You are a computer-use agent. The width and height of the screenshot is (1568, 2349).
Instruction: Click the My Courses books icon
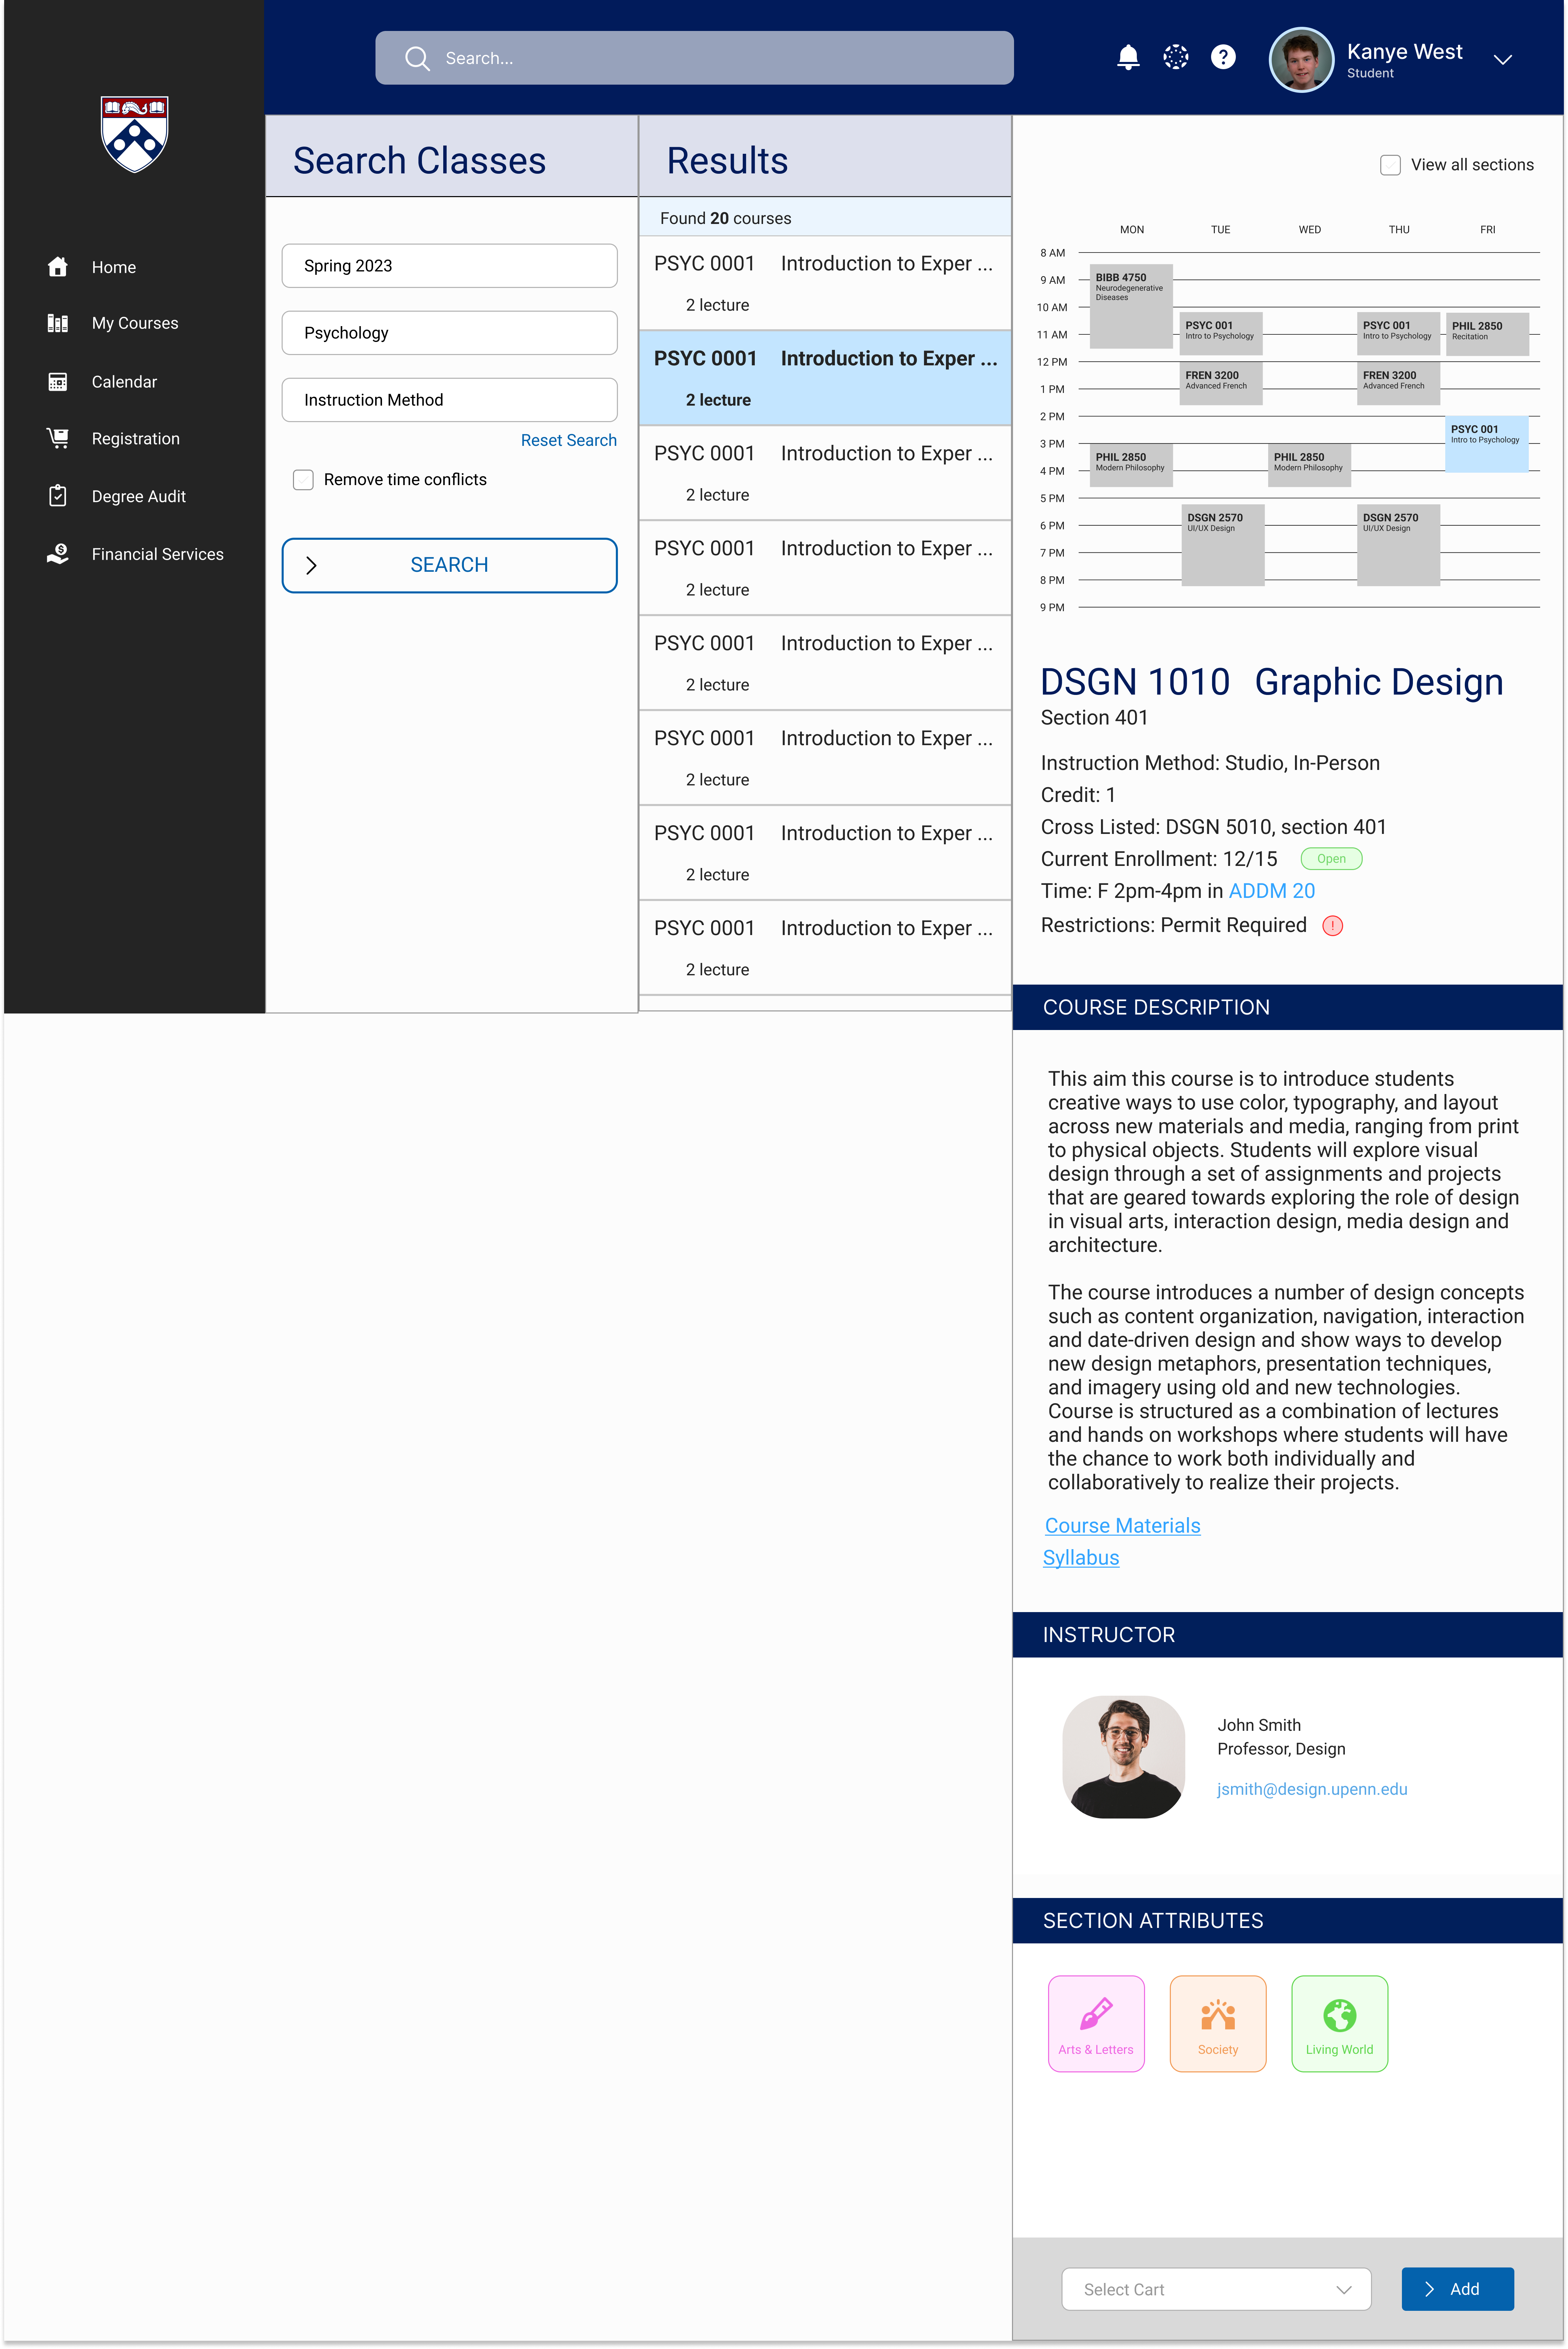(58, 323)
